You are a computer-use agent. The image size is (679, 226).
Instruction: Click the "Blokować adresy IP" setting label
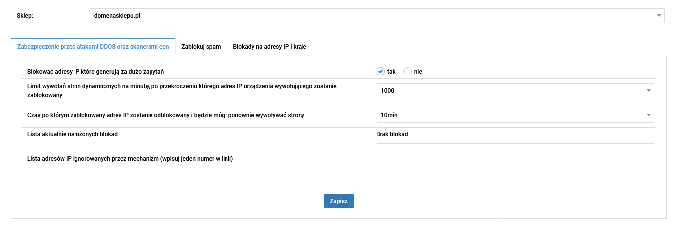[99, 72]
